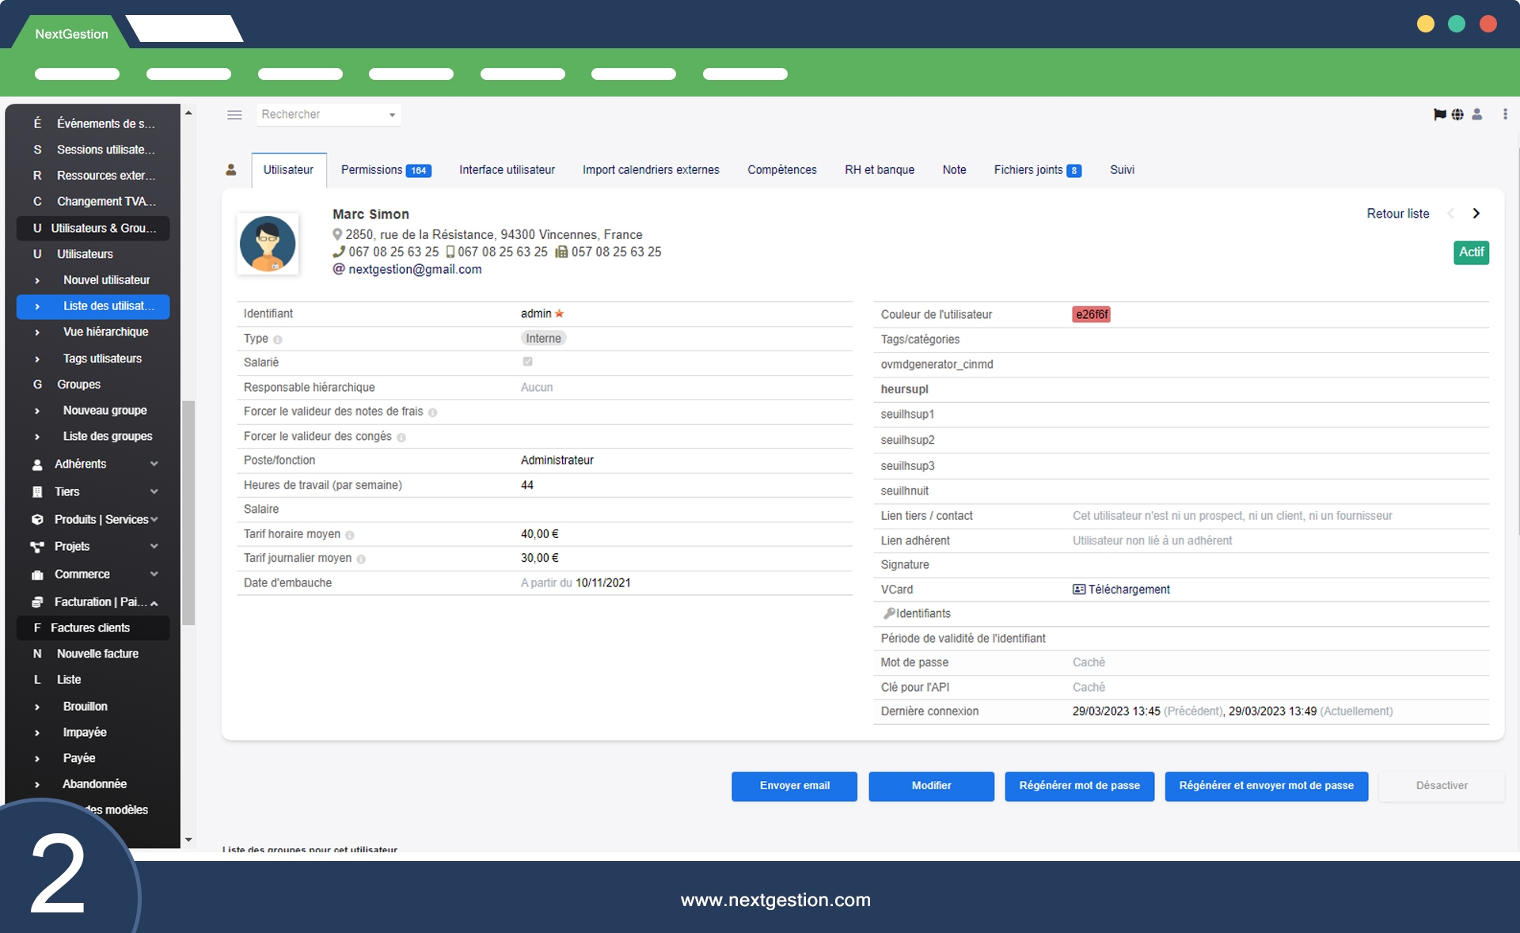Open the user profile icon top right
Image resolution: width=1520 pixels, height=933 pixels.
click(x=1477, y=115)
